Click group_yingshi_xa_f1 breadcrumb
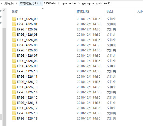Viewport: 143px width, 126px height. pos(96,3)
